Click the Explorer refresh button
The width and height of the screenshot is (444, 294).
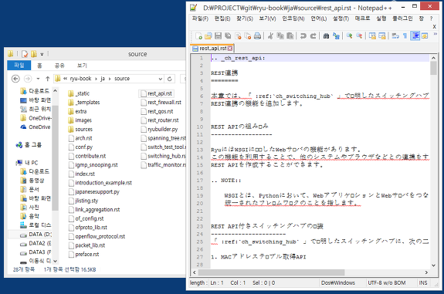170,79
